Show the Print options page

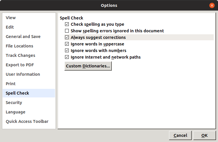tap(11, 84)
